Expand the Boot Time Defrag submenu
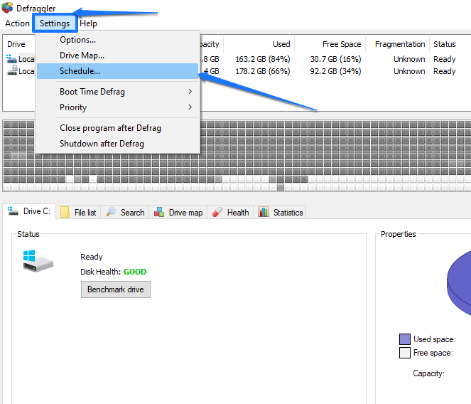Screen dimensions: 471x404 [x=117, y=92]
